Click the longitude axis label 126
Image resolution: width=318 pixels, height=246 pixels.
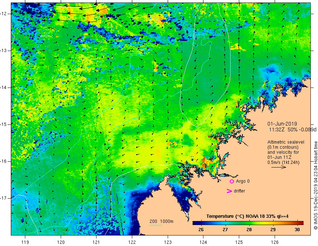click(275, 242)
